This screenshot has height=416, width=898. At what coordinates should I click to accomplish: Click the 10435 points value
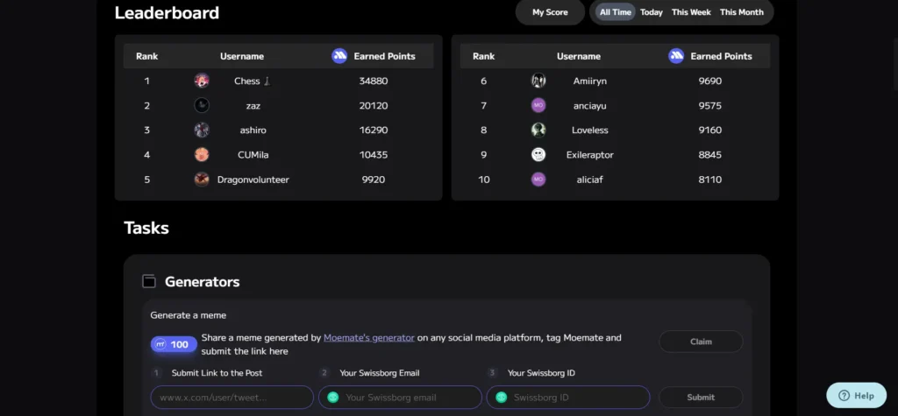(374, 154)
